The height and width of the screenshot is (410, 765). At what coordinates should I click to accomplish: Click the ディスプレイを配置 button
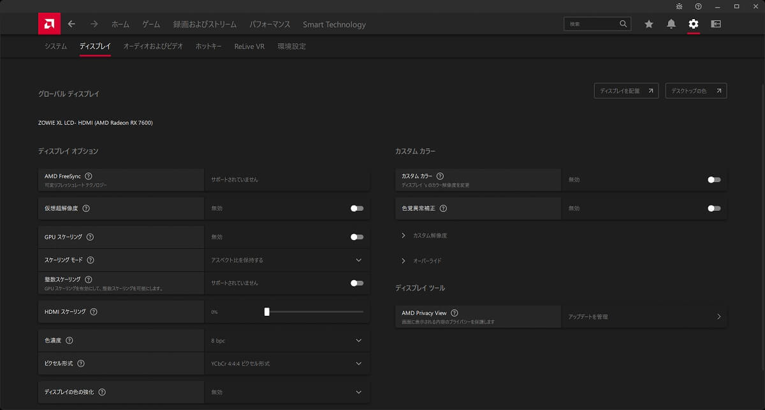point(626,91)
